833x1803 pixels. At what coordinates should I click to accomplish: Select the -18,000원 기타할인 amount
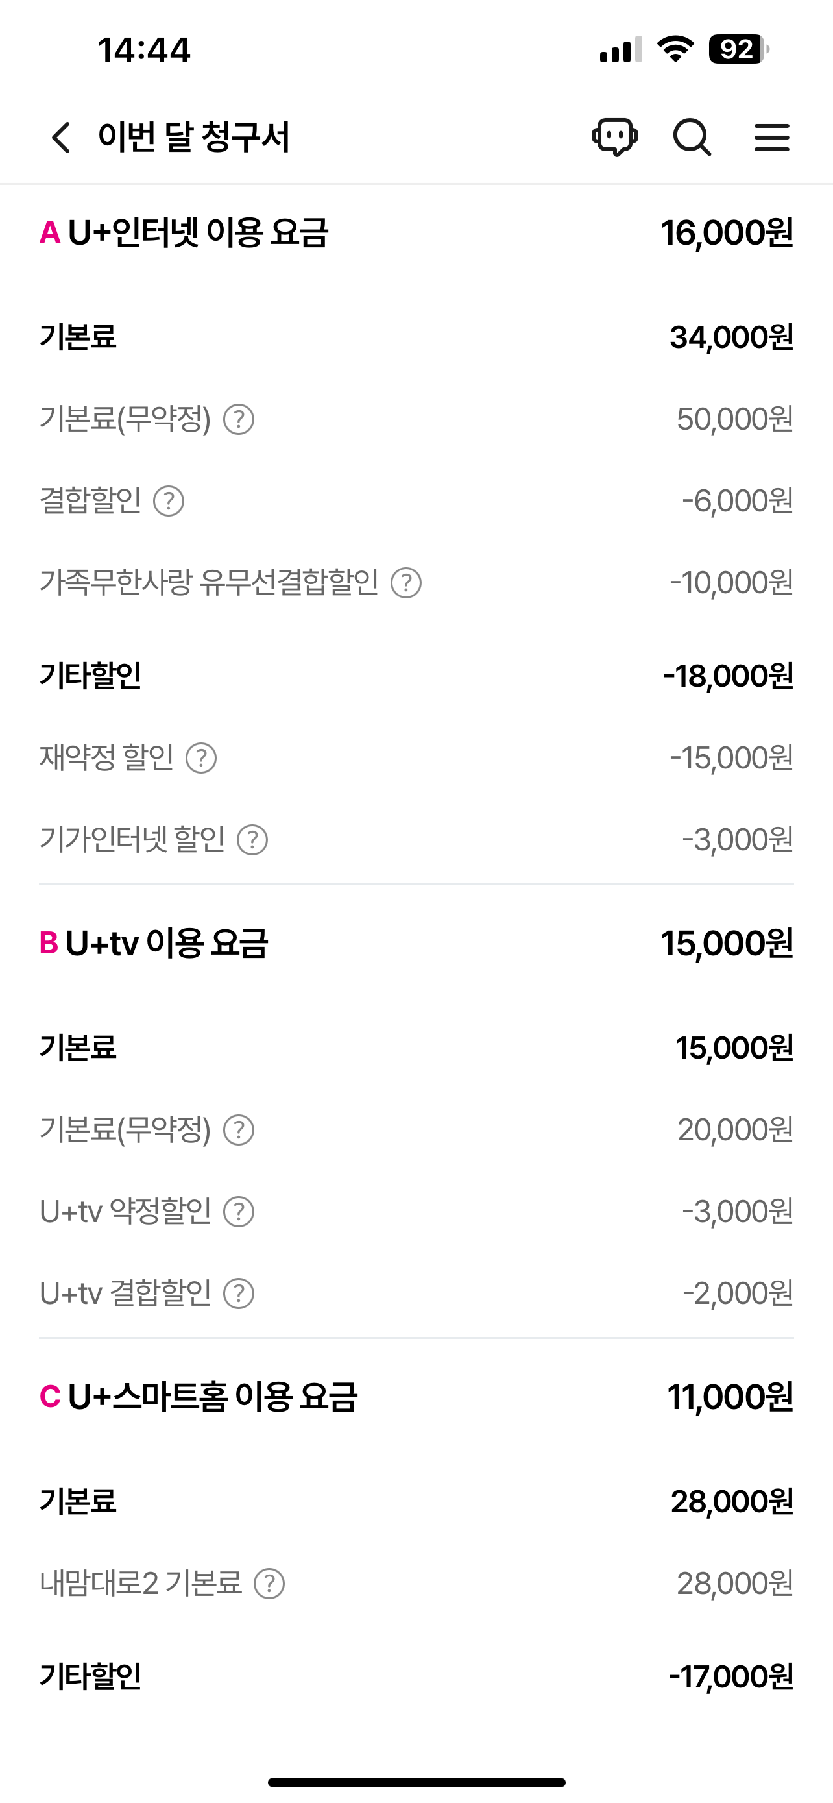click(728, 676)
